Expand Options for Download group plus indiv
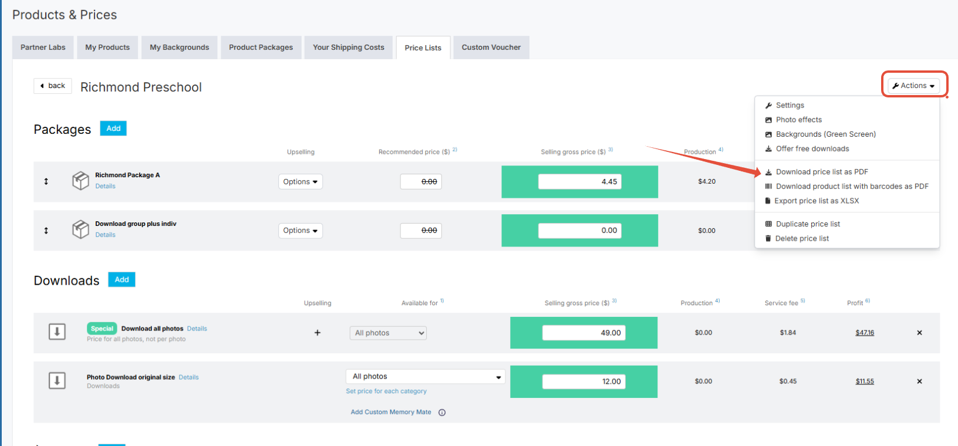 click(x=300, y=231)
